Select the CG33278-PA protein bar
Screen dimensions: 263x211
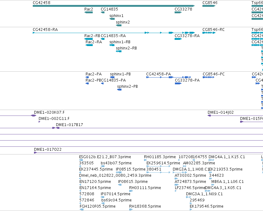tap(178, 83)
